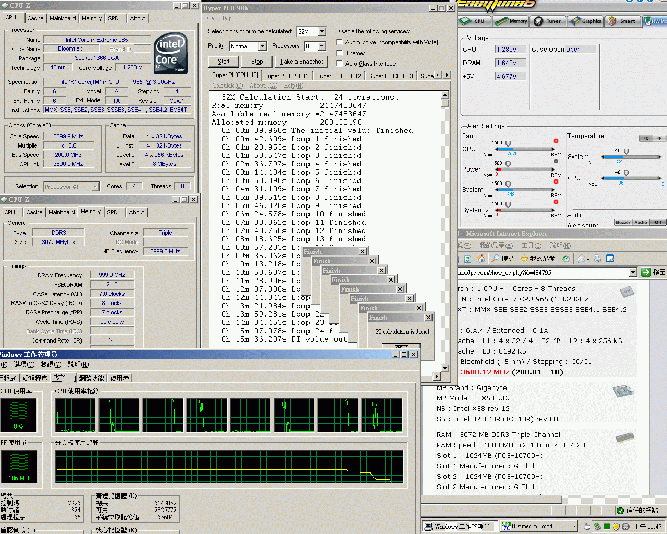Click the Take a Snapshot button

pos(301,62)
